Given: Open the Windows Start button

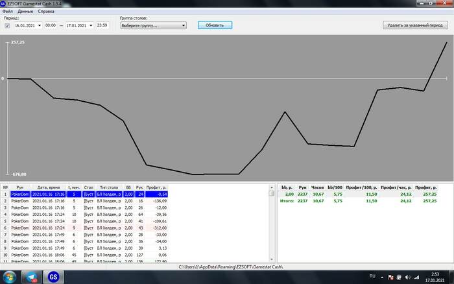Looking at the screenshot, I should (x=10, y=277).
